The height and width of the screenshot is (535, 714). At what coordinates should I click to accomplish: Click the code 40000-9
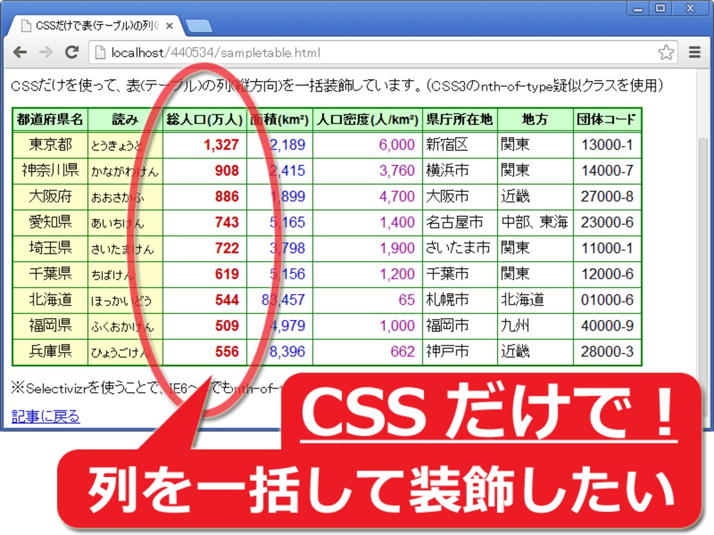click(607, 326)
